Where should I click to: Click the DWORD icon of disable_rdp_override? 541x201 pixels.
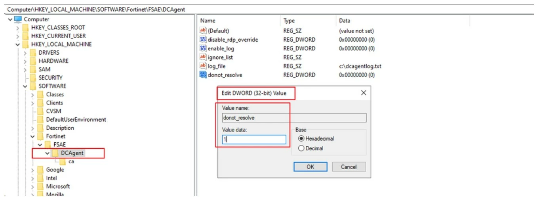tap(203, 40)
